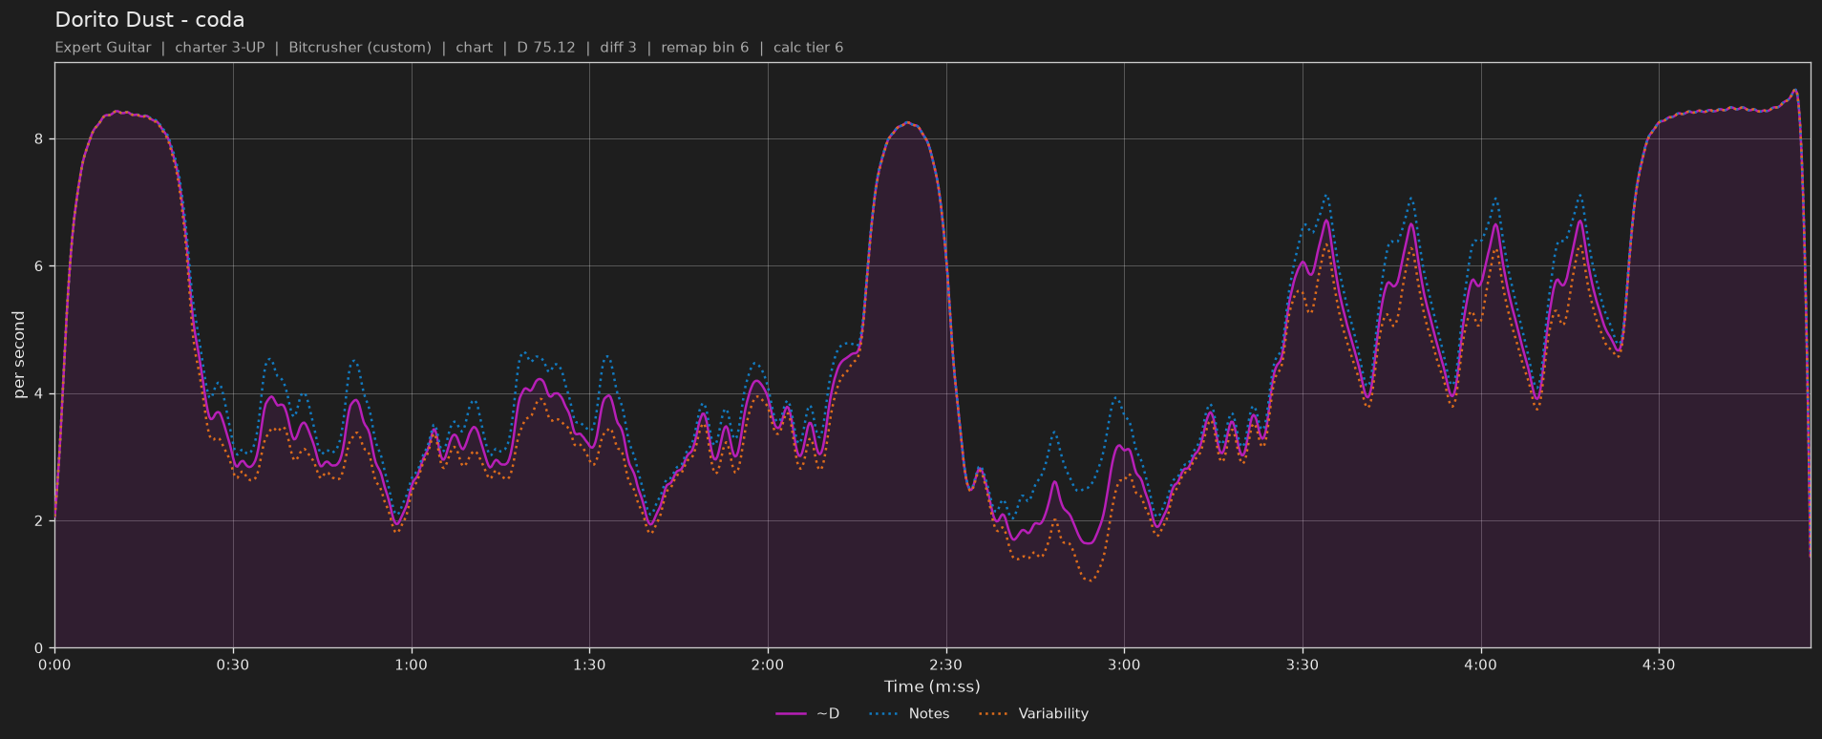Click the x-axis label 'Time (m:ss)'
1822x739 pixels.
pyautogui.click(x=932, y=686)
